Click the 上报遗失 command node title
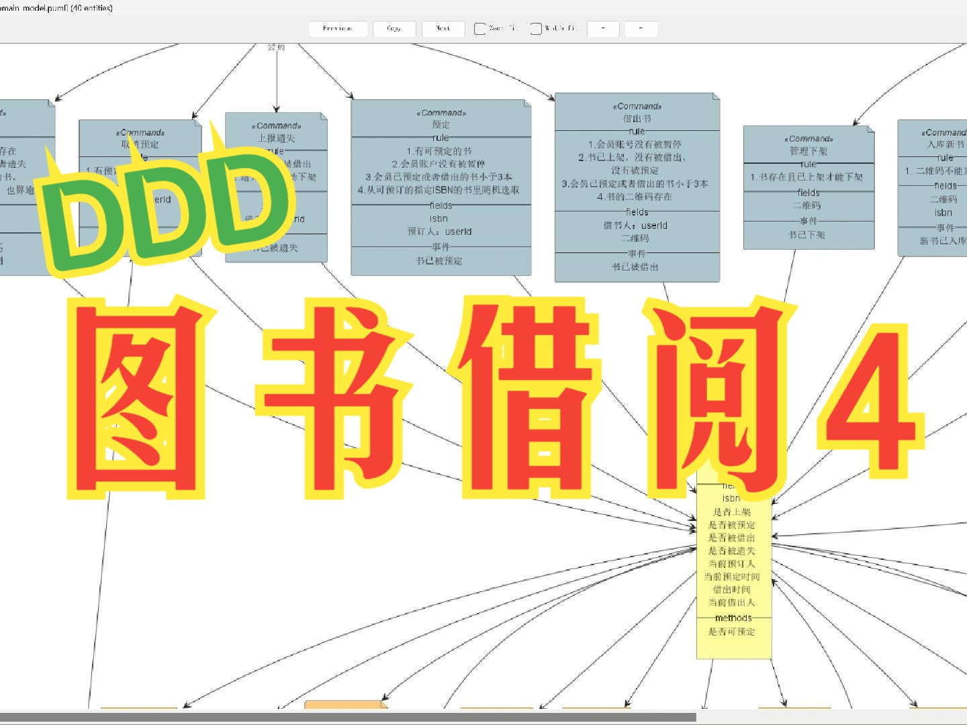967x725 pixels. coord(277,138)
